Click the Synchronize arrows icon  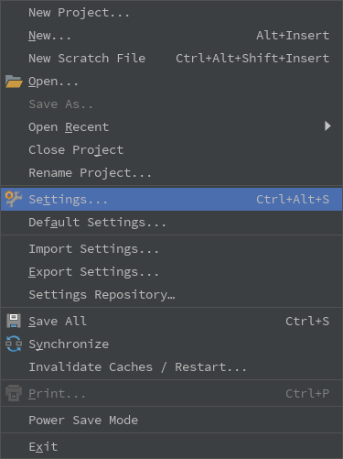pos(14,344)
